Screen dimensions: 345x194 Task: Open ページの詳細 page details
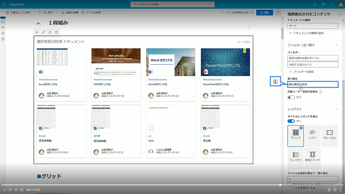click(x=91, y=12)
